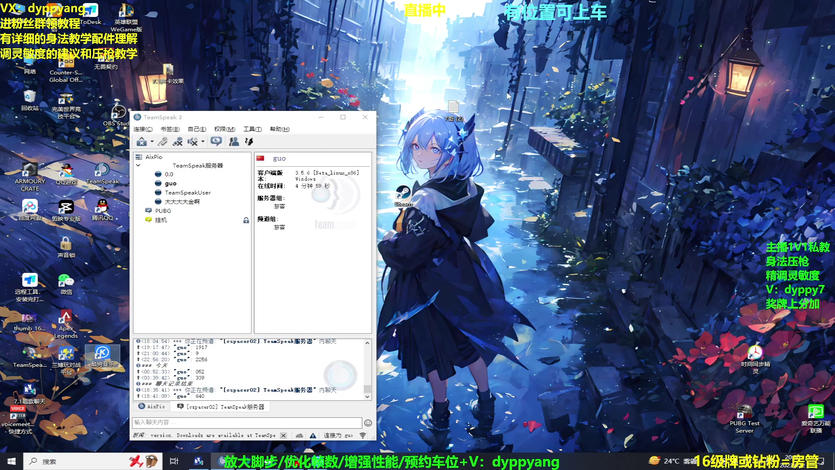Open the emoji smiley picker
Viewport: 835px width, 470px height.
[368, 423]
